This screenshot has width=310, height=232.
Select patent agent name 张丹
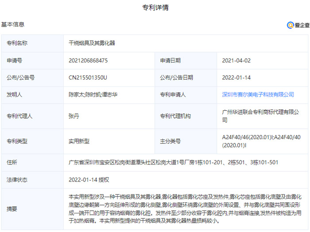click(x=74, y=116)
